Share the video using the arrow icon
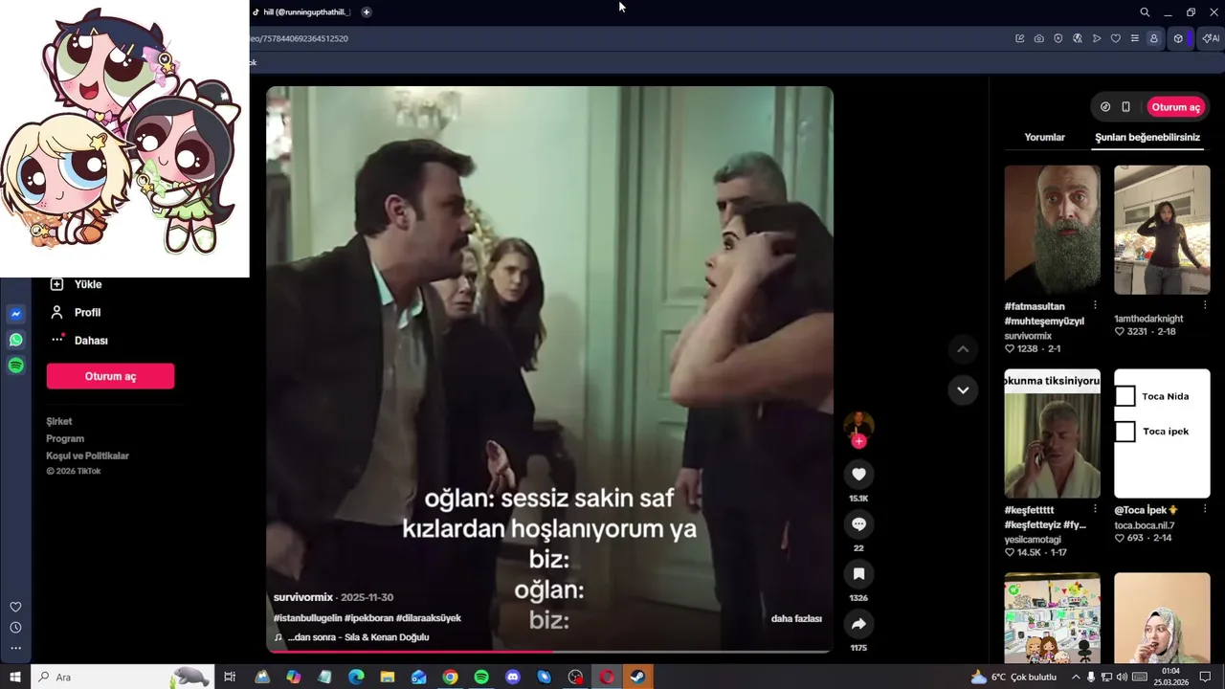Image resolution: width=1225 pixels, height=689 pixels. click(x=858, y=624)
